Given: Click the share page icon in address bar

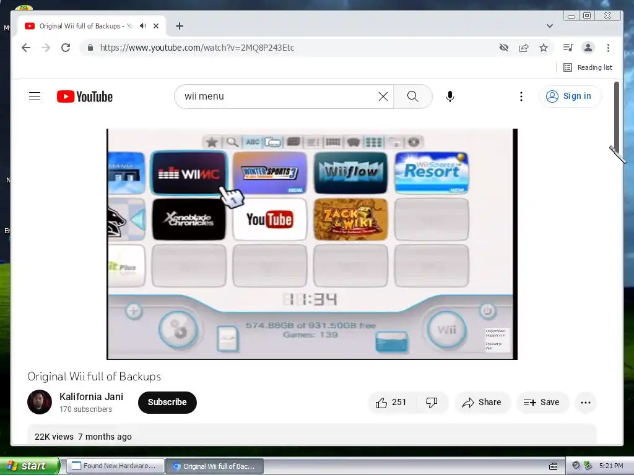Looking at the screenshot, I should [x=524, y=48].
